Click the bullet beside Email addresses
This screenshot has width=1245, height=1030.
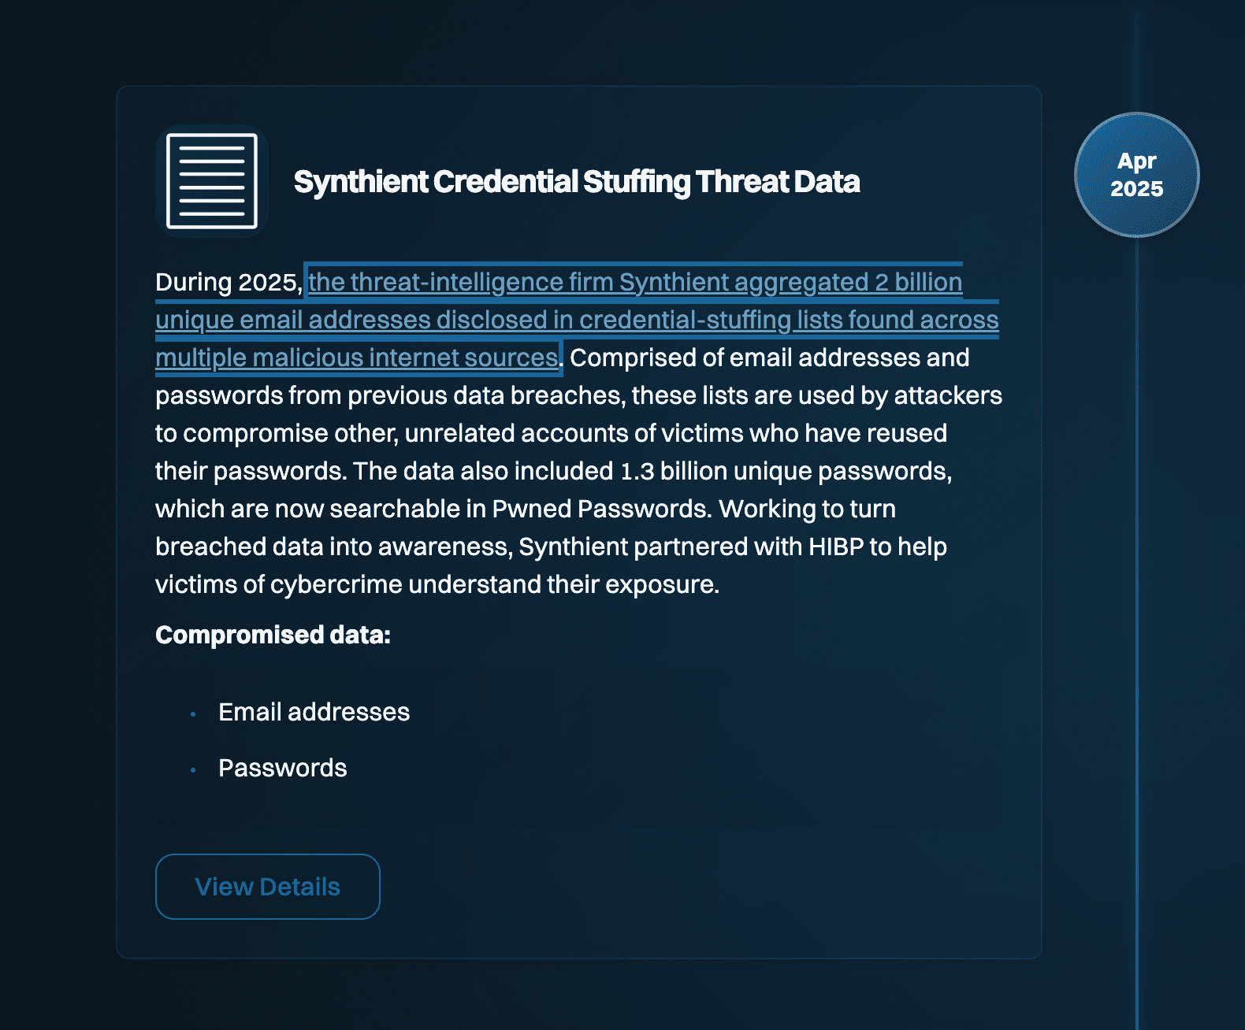coord(193,714)
